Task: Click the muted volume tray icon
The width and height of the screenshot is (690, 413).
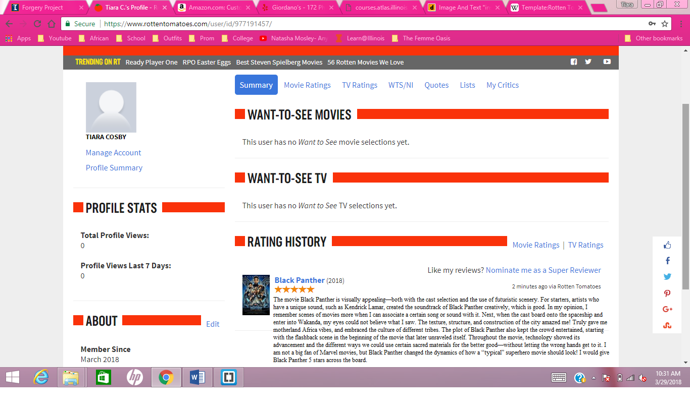Action: 643,378
